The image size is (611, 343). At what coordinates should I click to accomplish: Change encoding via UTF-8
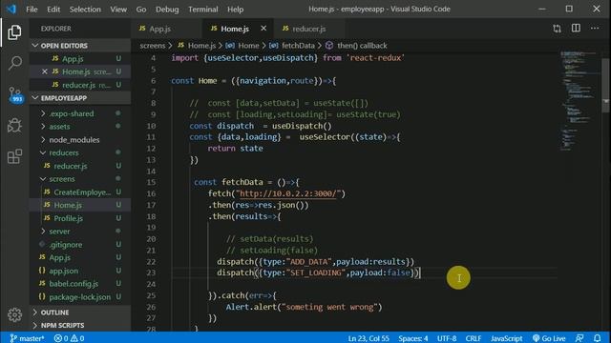(x=447, y=338)
